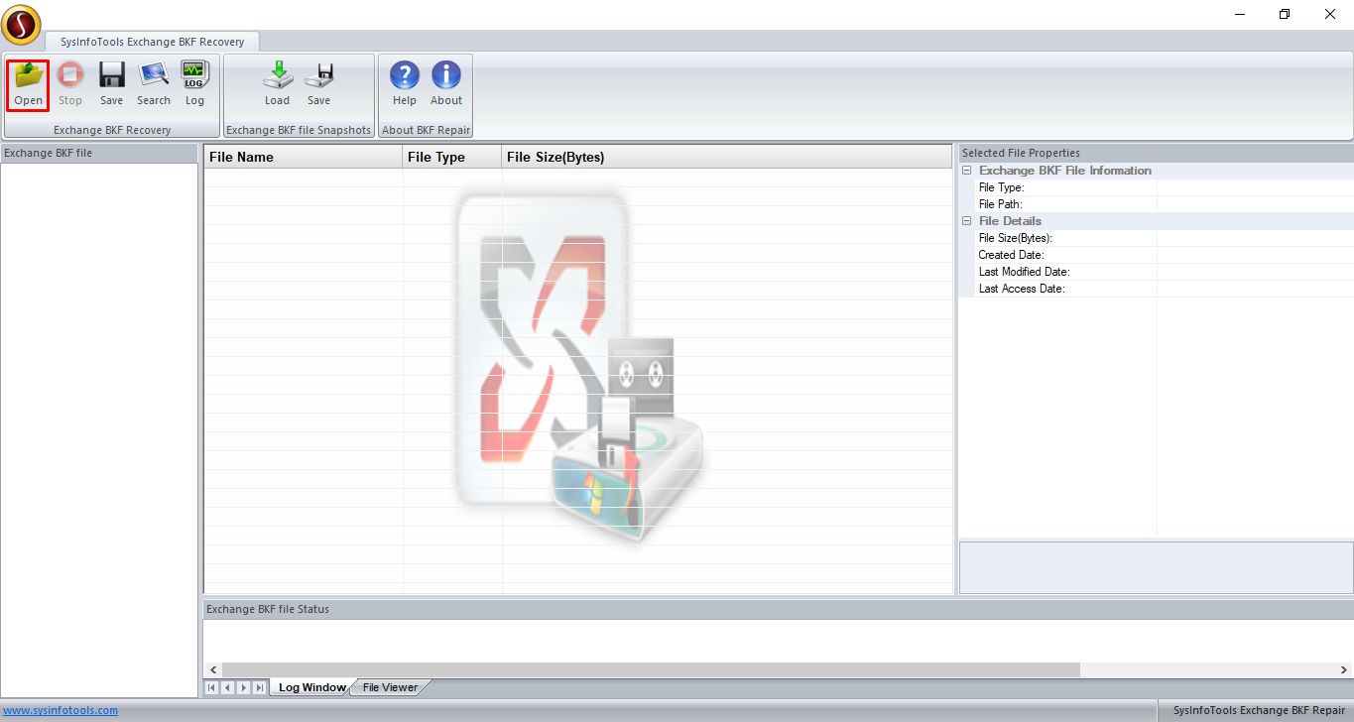
Task: Click the Exchange BKF file Status header
Action: coord(778,609)
